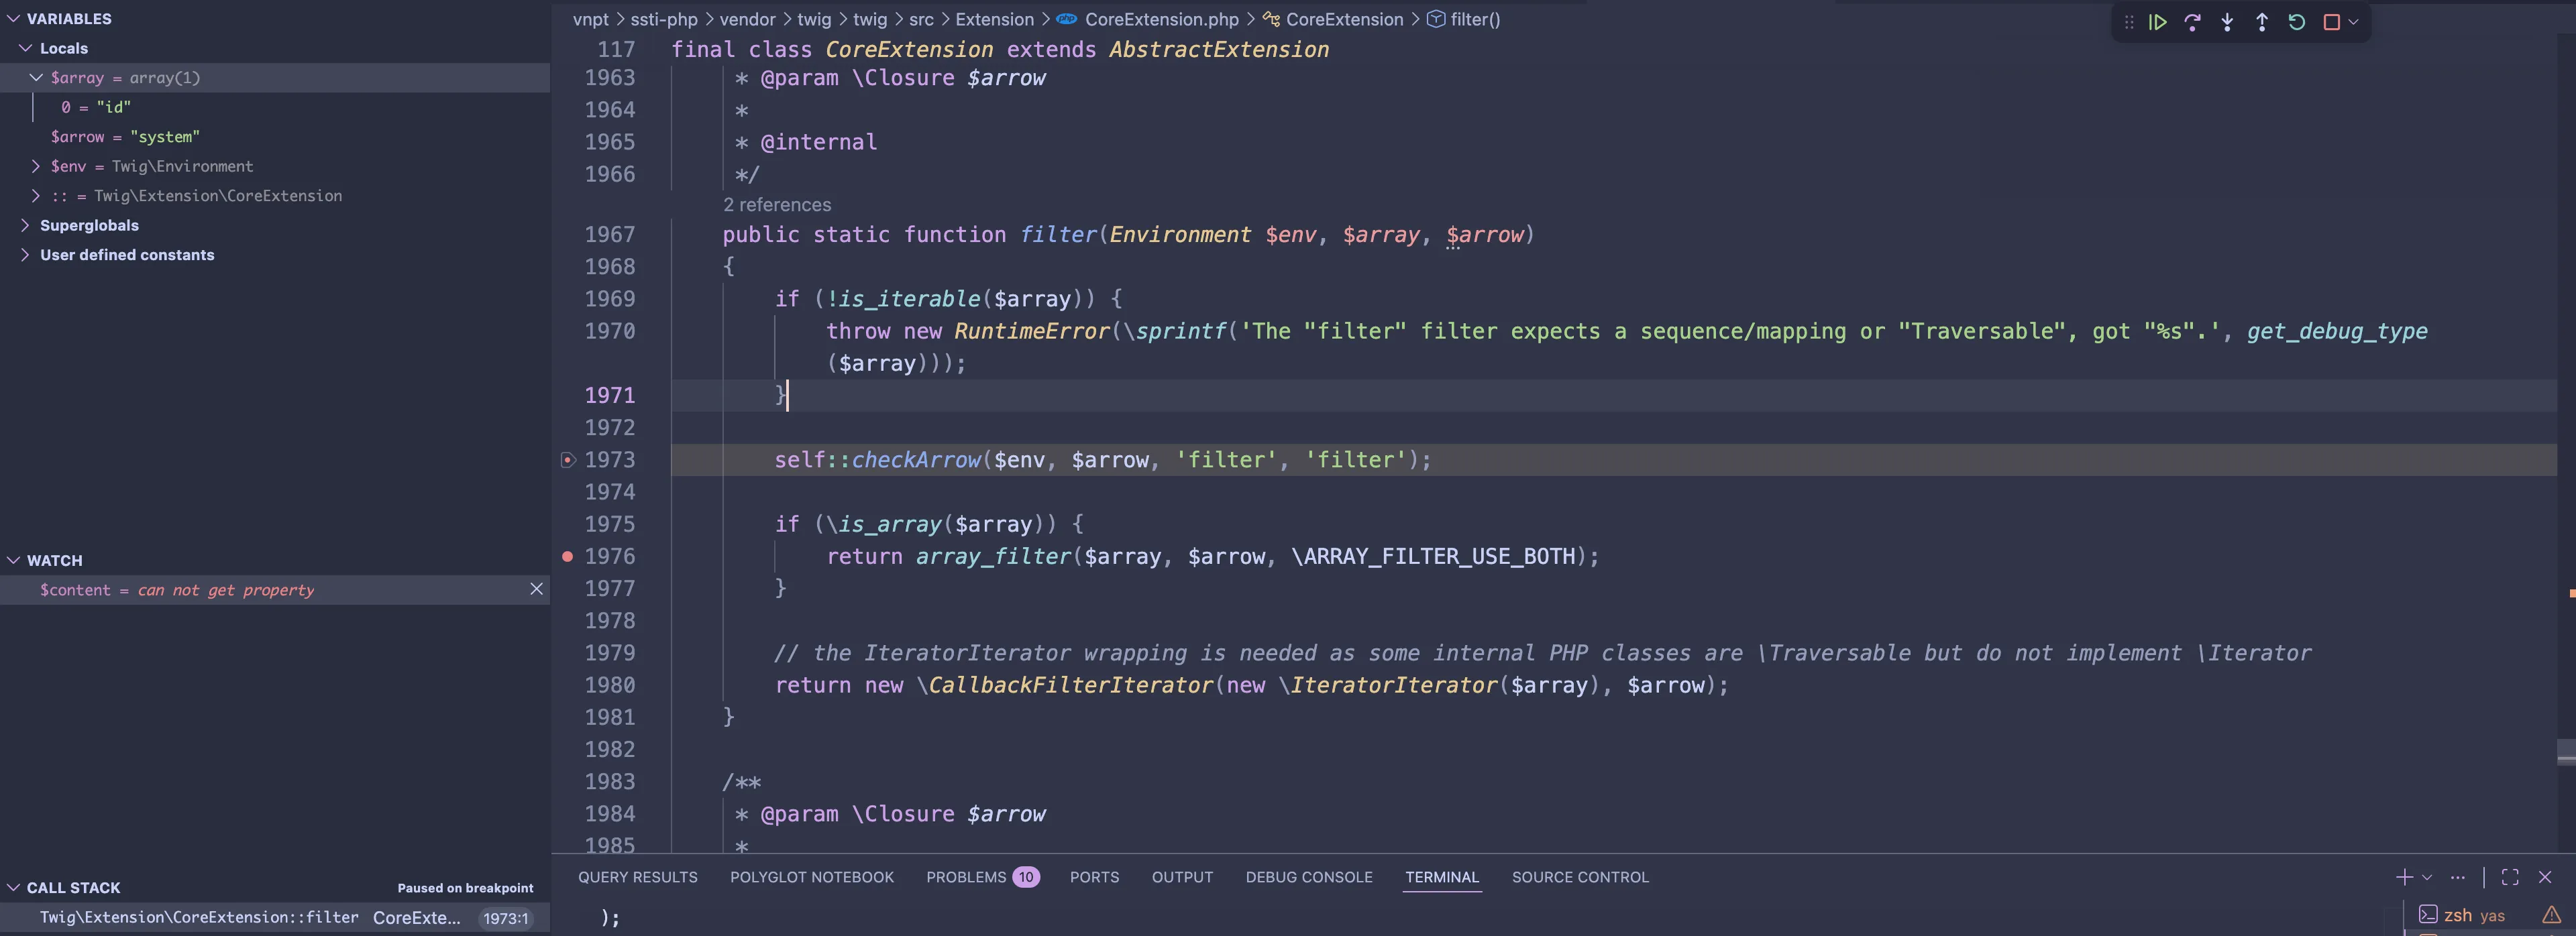Screen dimensions: 2576x936
Task: Open the POLYGLOT NOTEBOOK tab
Action: (x=812, y=877)
